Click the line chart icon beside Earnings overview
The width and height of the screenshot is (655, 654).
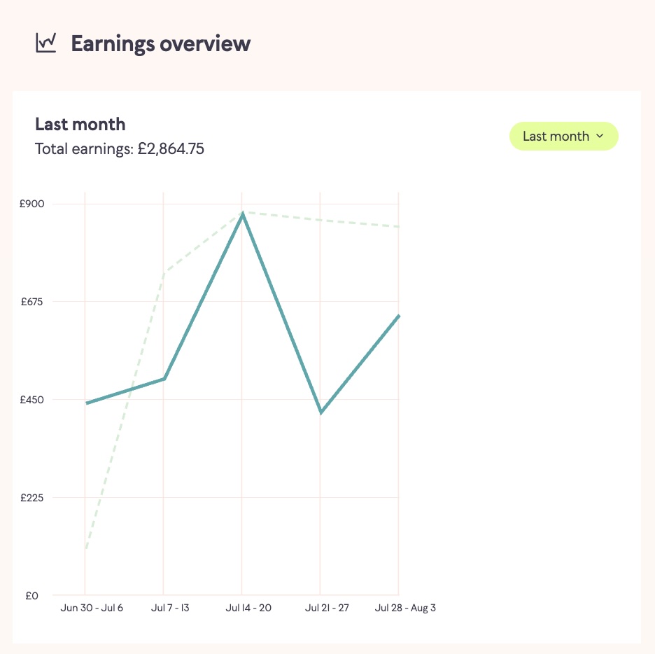45,43
